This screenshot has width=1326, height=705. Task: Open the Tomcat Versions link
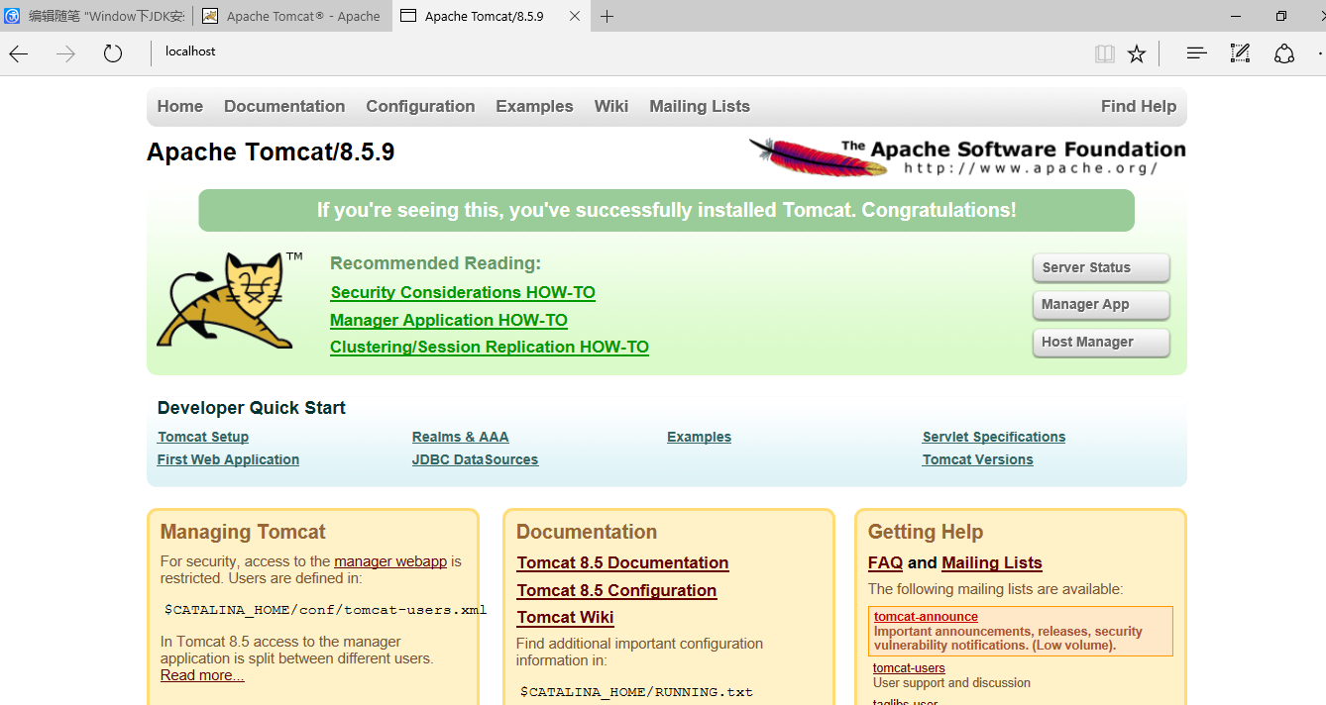[x=978, y=459]
